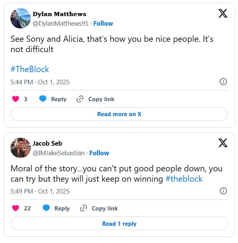Screen dimensions: 238x243
Task: Copy link to Jacob Seb's tweet
Action: coord(99,208)
